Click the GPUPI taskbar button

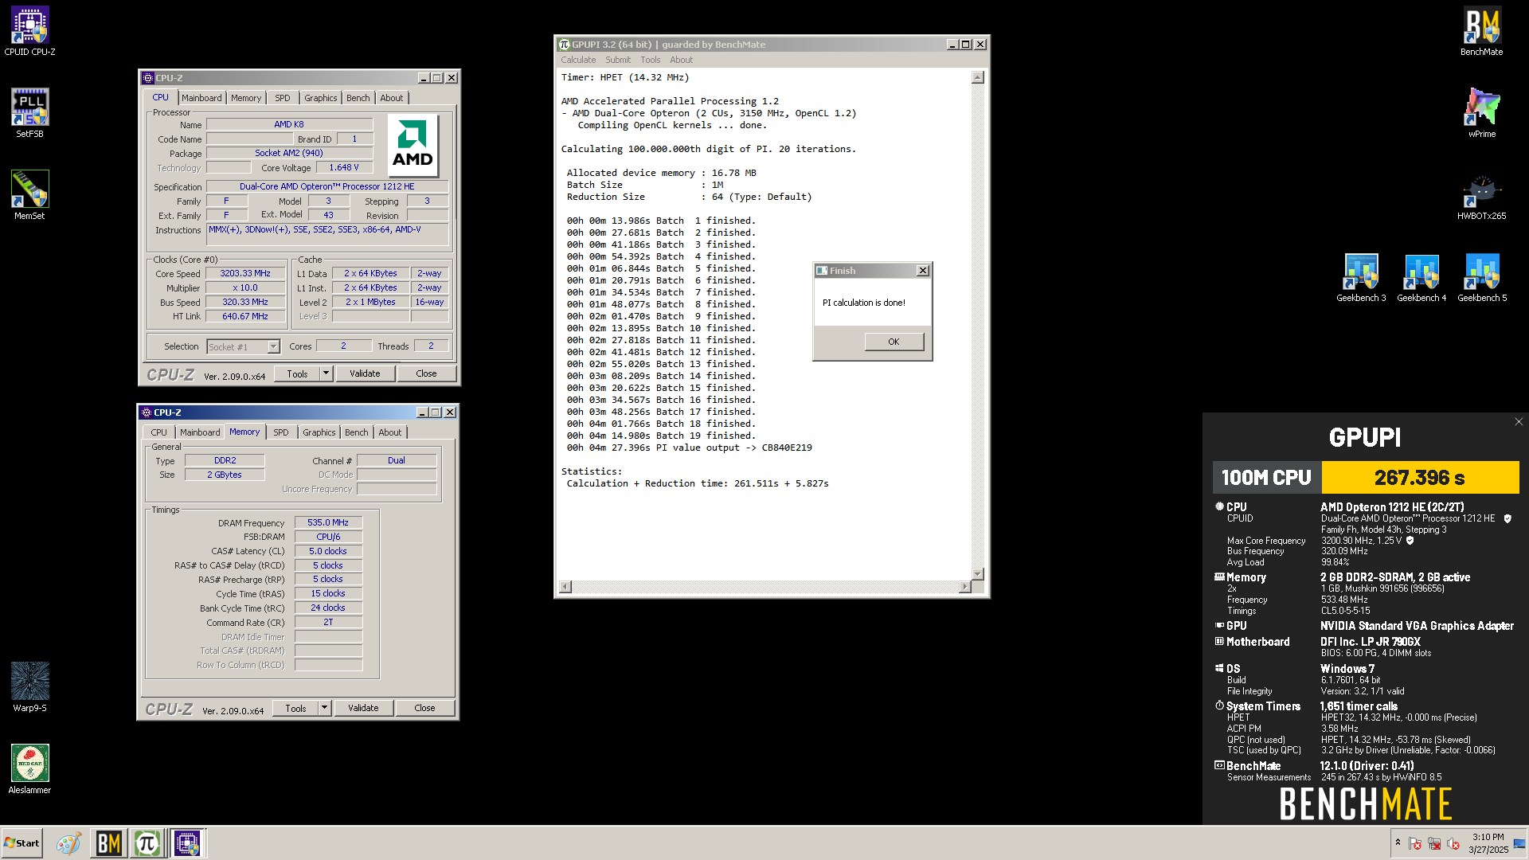coord(147,843)
